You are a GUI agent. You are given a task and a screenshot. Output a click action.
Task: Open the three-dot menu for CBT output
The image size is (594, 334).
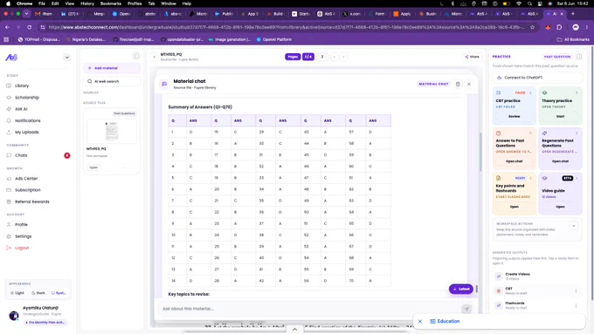pos(577,291)
